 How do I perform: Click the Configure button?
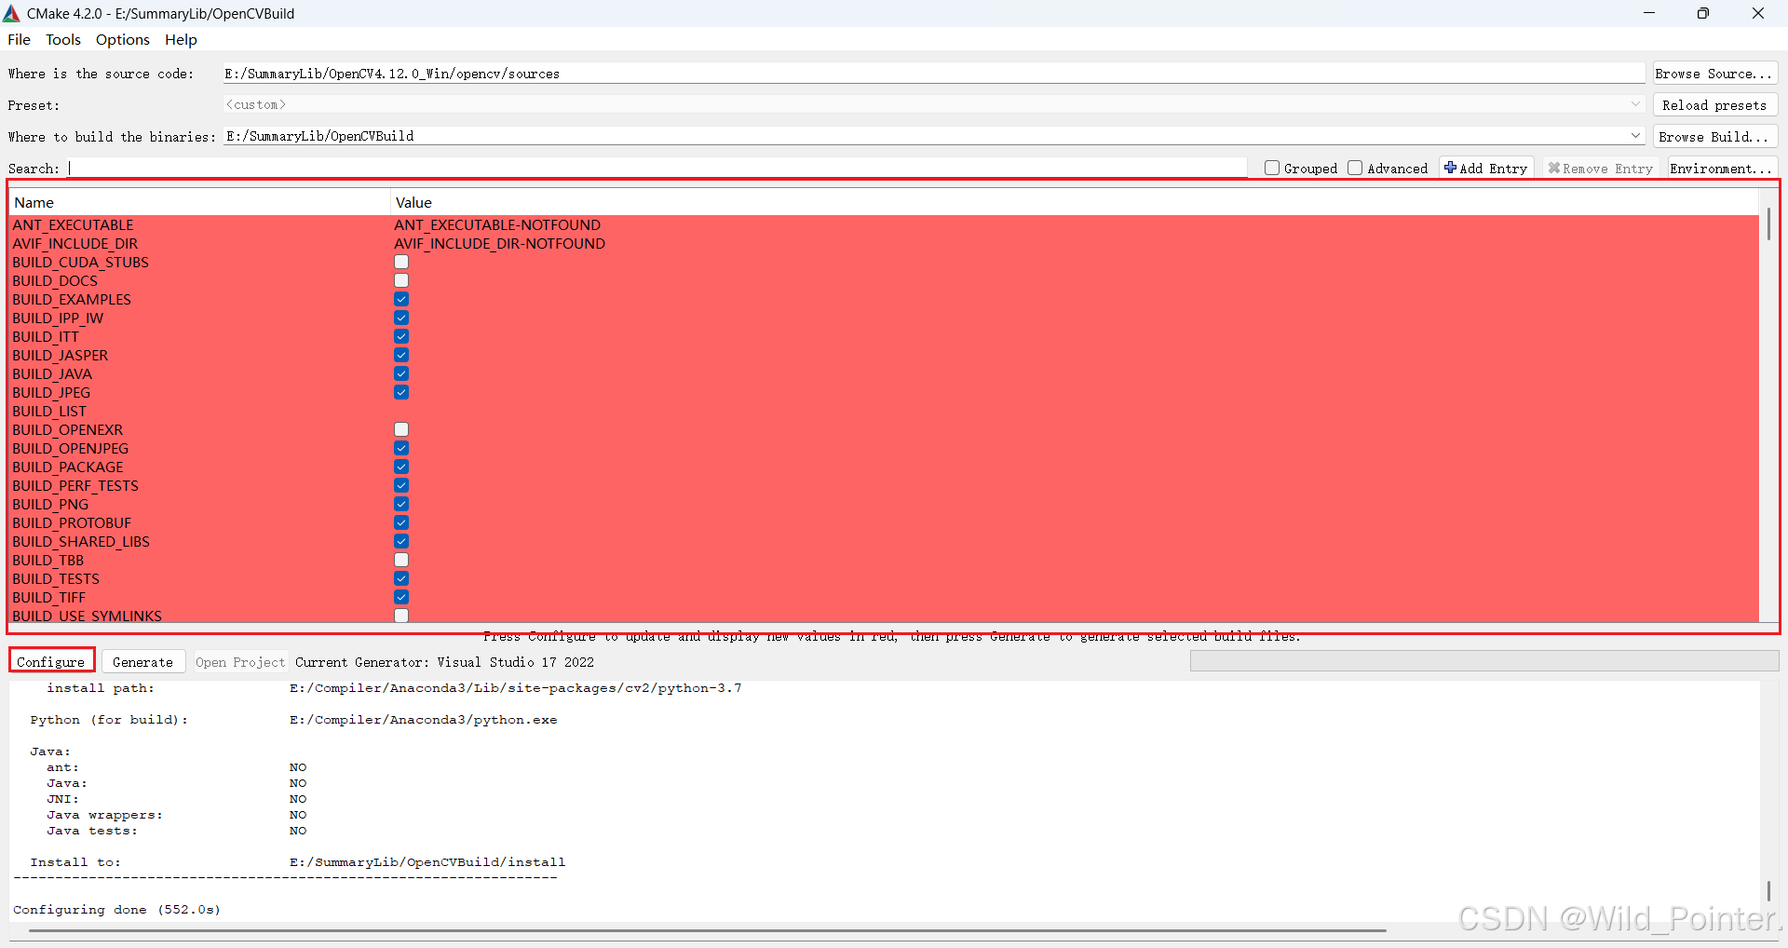(x=51, y=662)
